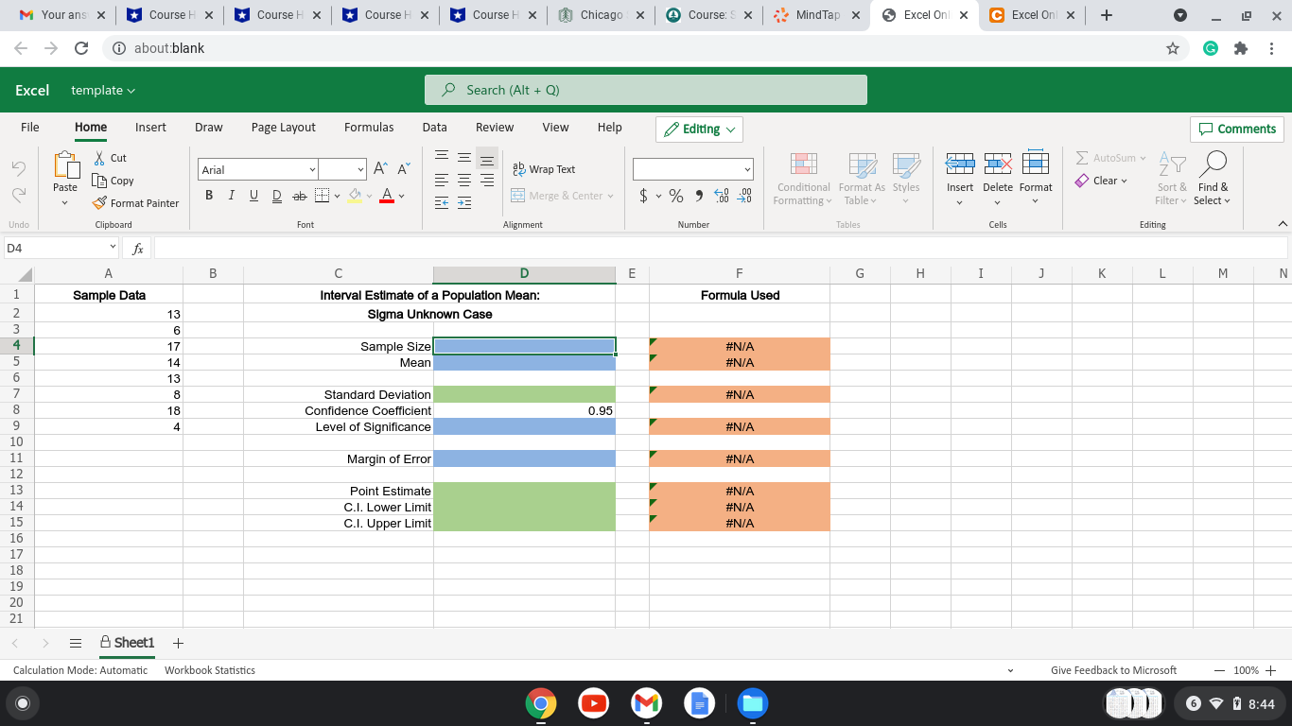Click Give Feedback to Microsoft link
Screen dimensions: 1292x726
click(x=1113, y=669)
